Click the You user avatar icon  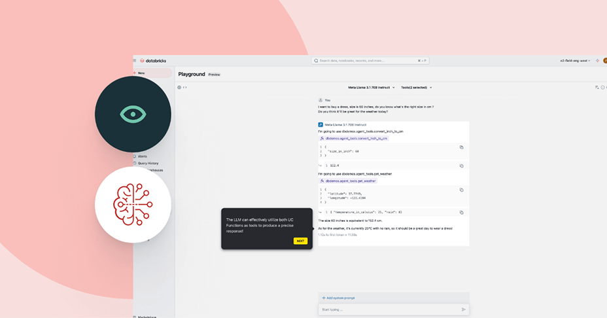[x=321, y=100]
